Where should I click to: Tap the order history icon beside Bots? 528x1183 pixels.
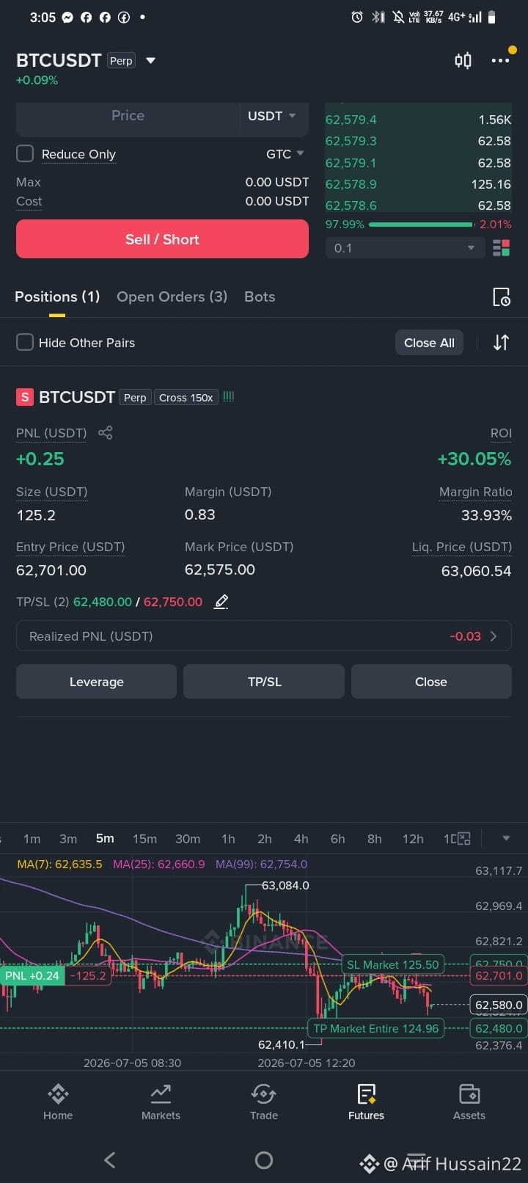502,296
